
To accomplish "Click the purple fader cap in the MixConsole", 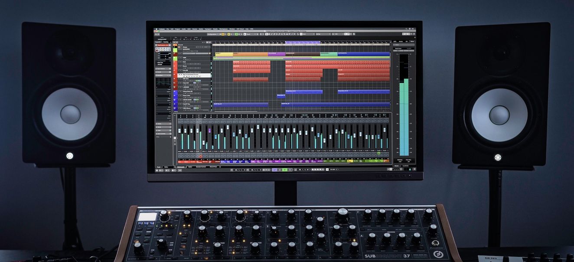I will tap(210, 131).
